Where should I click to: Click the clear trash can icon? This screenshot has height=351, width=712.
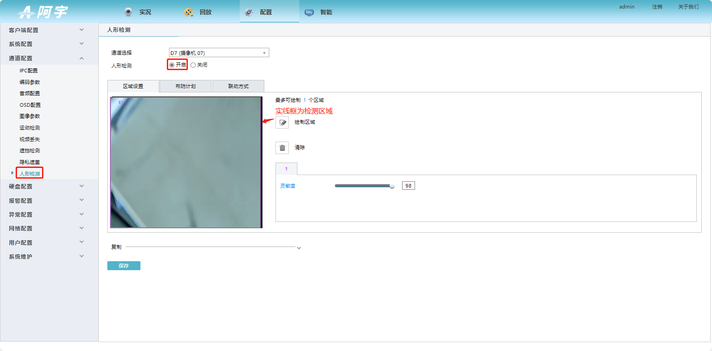pos(282,148)
